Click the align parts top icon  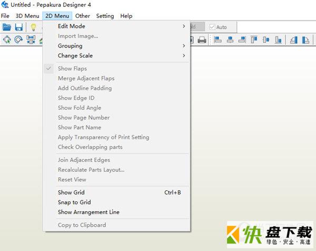254,40
